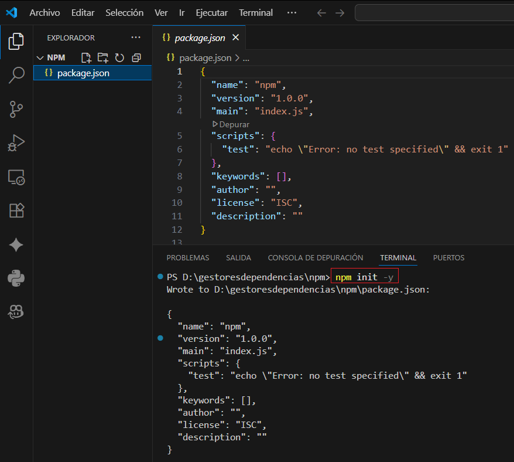Open the Extensions view icon

point(16,211)
